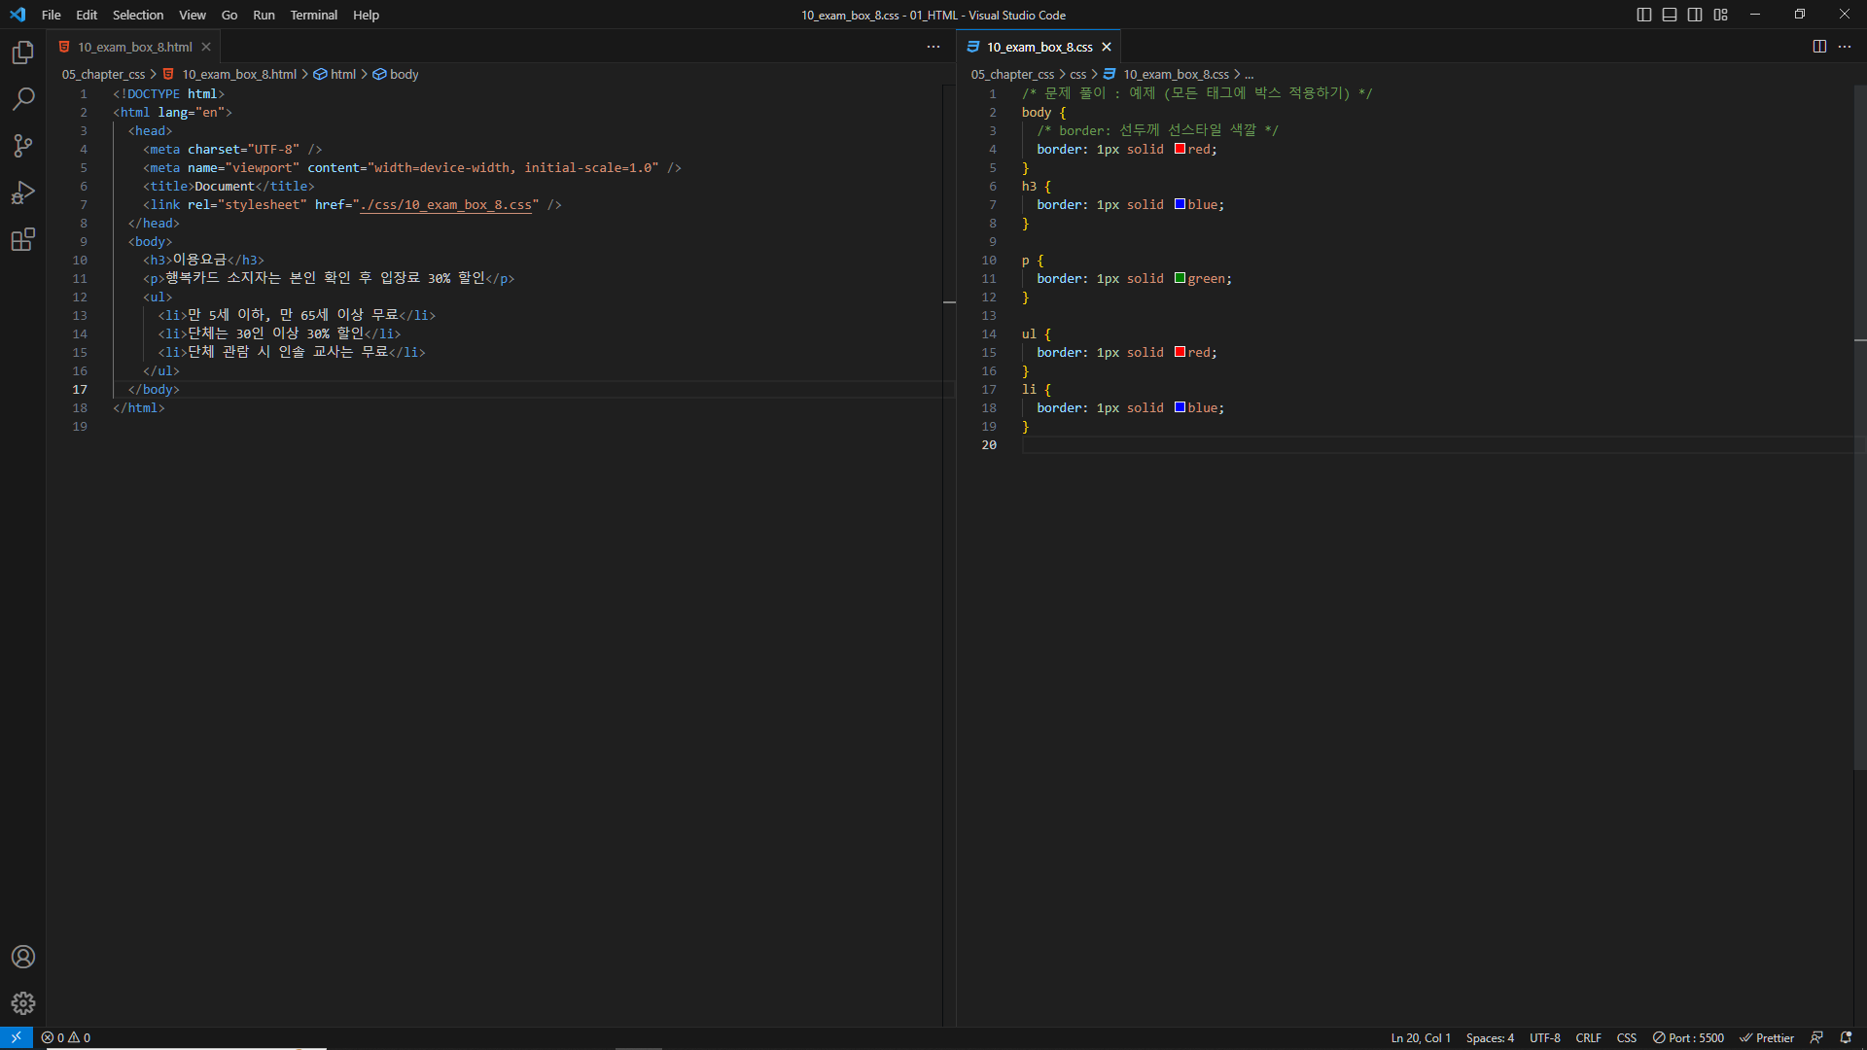
Task: Open the Manage gear icon
Action: (23, 1003)
